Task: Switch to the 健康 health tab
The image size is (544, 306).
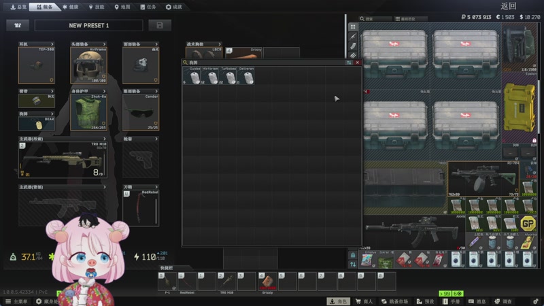Action: 71,7
